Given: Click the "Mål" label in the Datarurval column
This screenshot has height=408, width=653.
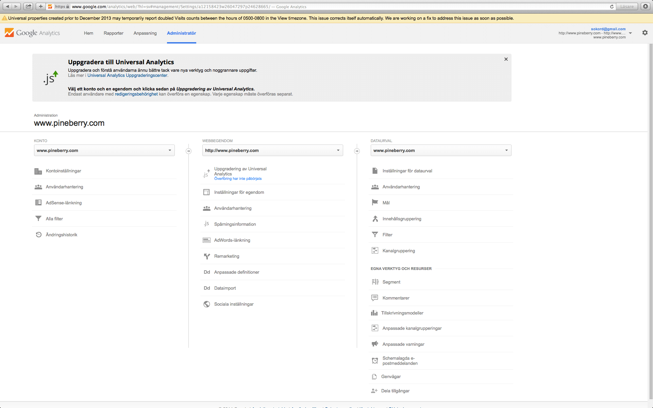Looking at the screenshot, I should (386, 203).
